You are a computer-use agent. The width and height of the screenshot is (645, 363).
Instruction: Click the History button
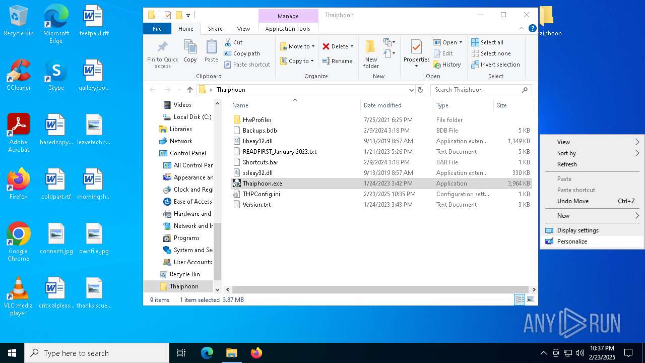[447, 65]
